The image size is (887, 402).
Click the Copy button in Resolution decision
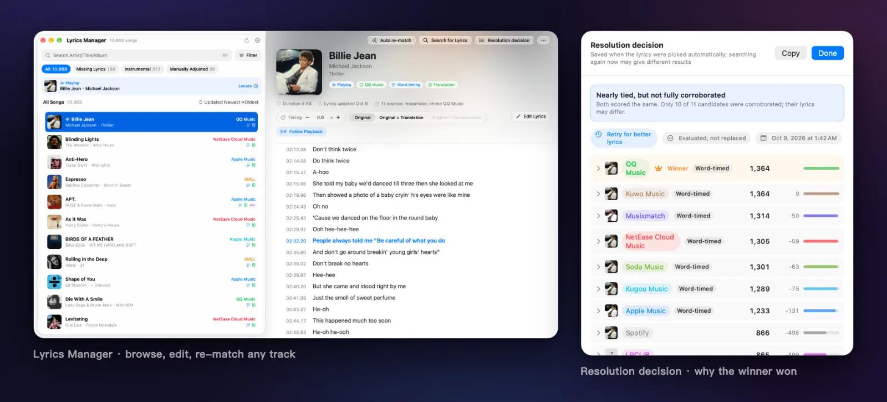pyautogui.click(x=791, y=53)
